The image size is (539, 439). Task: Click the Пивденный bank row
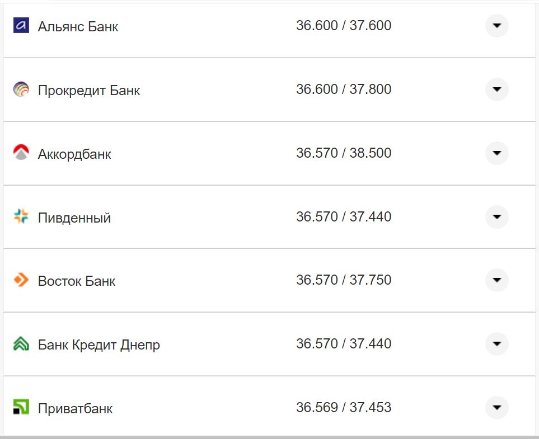pos(73,218)
